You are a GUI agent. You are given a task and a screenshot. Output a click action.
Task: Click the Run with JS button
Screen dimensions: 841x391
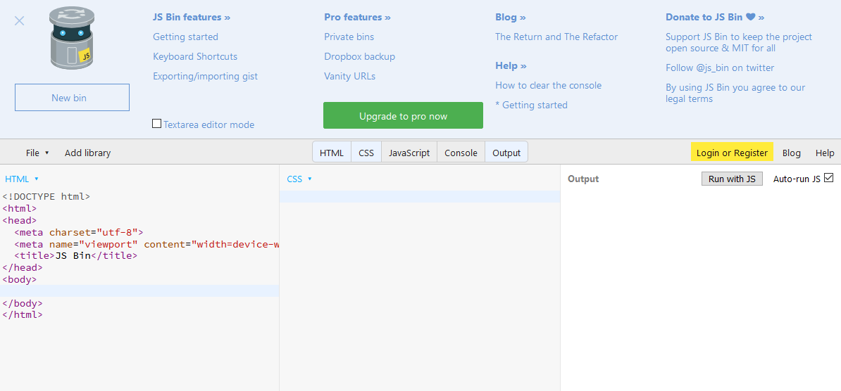(x=732, y=179)
